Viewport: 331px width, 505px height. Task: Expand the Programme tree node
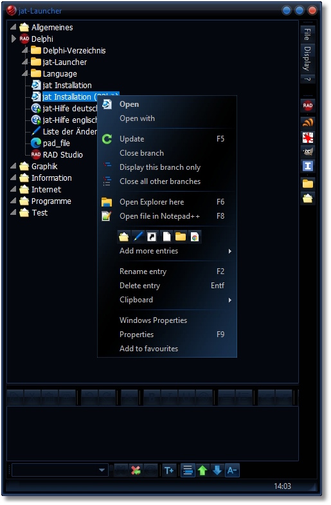(x=13, y=201)
